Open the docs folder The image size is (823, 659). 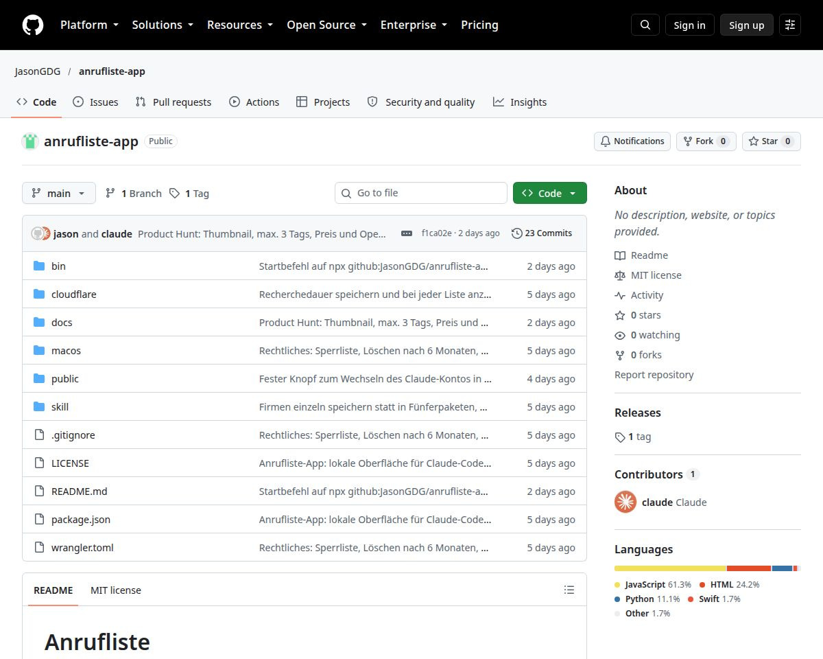(62, 323)
